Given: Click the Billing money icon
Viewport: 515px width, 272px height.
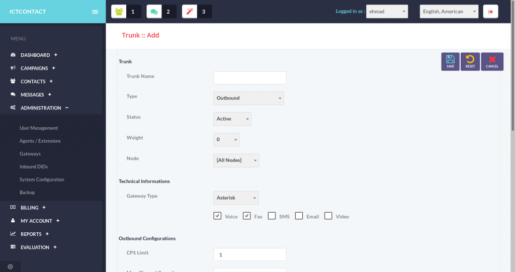Looking at the screenshot, I should [x=13, y=207].
